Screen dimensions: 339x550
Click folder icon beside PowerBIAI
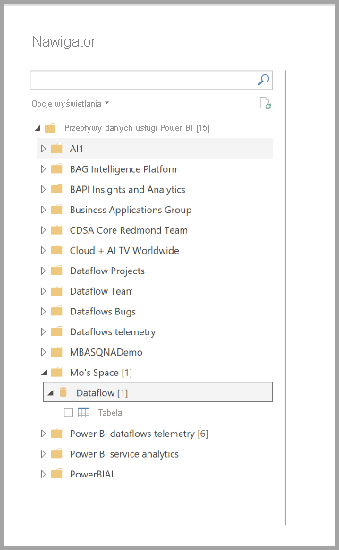[x=56, y=475]
